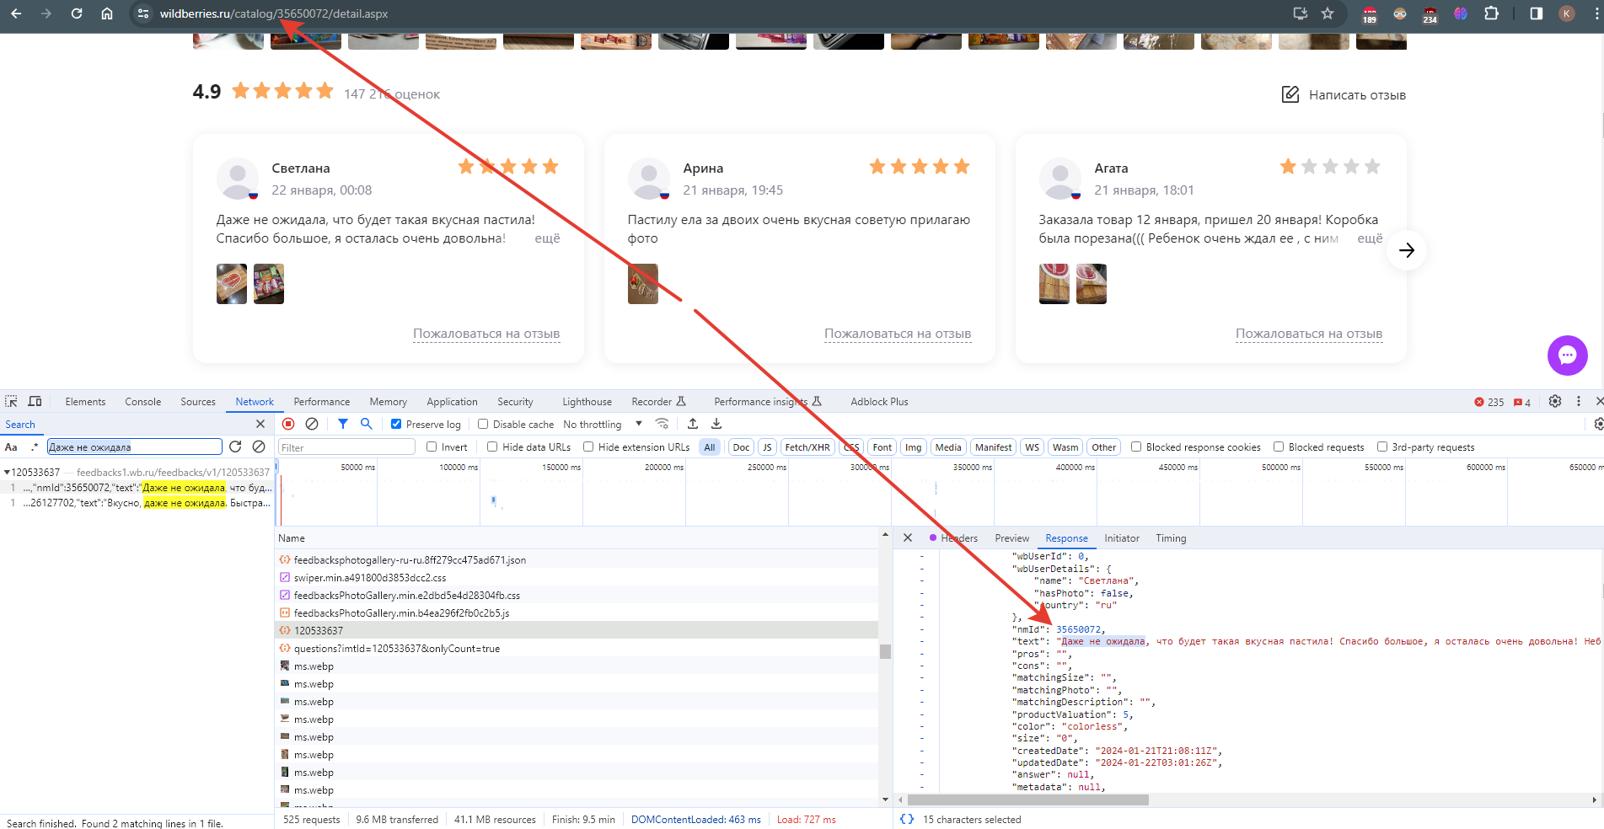Open the purple brain extension
The image size is (1604, 829).
click(1461, 13)
